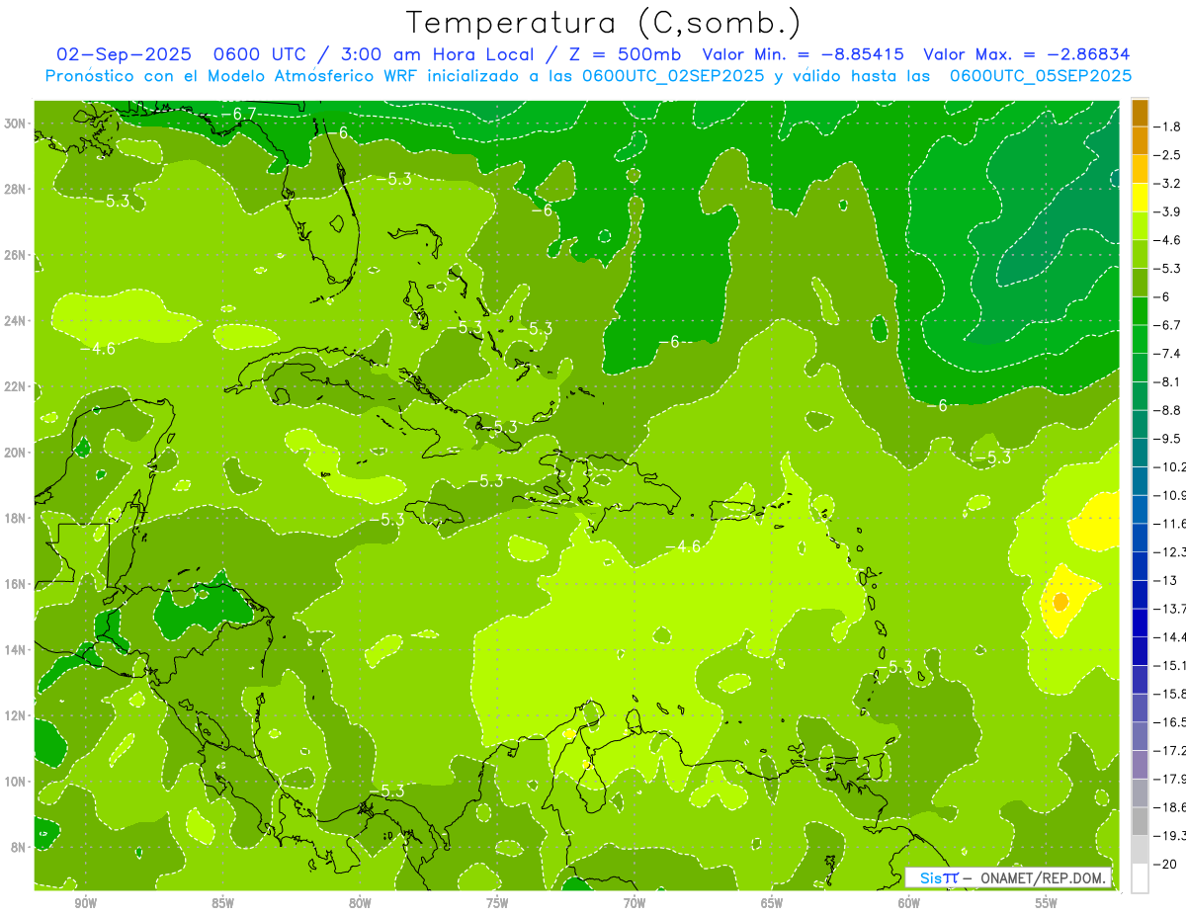This screenshot has height=916, width=1186.
Task: Click the 'ONAMET/REP.DOM.' credit label
Action: pos(1044,877)
